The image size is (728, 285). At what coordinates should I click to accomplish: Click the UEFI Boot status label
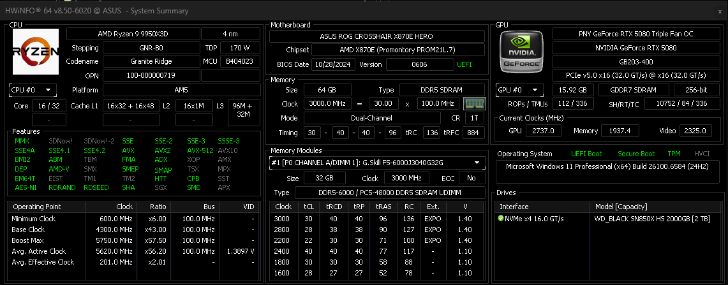click(586, 154)
